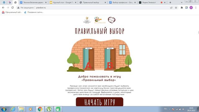Switch to the Выбор профессии tab
The width and height of the screenshot is (199, 112).
tap(122, 2)
